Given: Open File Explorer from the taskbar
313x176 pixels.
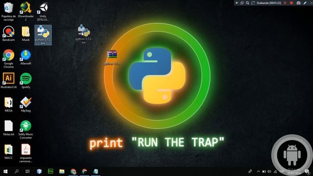Looking at the screenshot, I should click(62, 172).
